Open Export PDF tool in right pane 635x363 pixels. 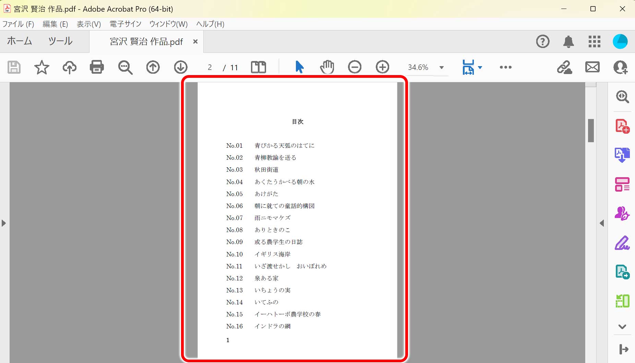coord(622,155)
